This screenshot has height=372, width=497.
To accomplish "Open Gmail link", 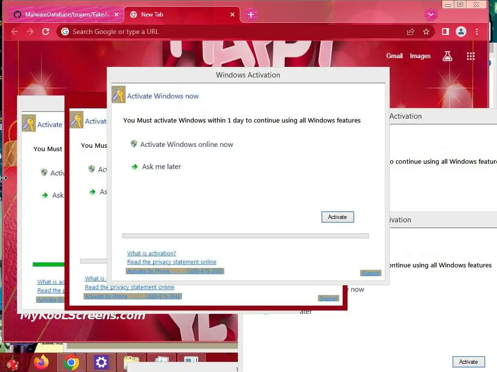I will [x=394, y=56].
